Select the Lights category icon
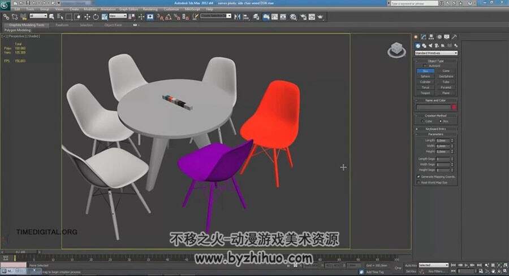 click(x=430, y=46)
